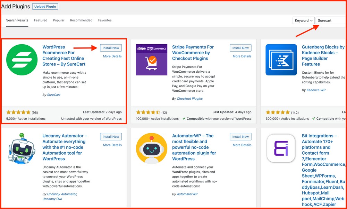Install Stripe Payments For WooCommerce plugin

[x=240, y=48]
